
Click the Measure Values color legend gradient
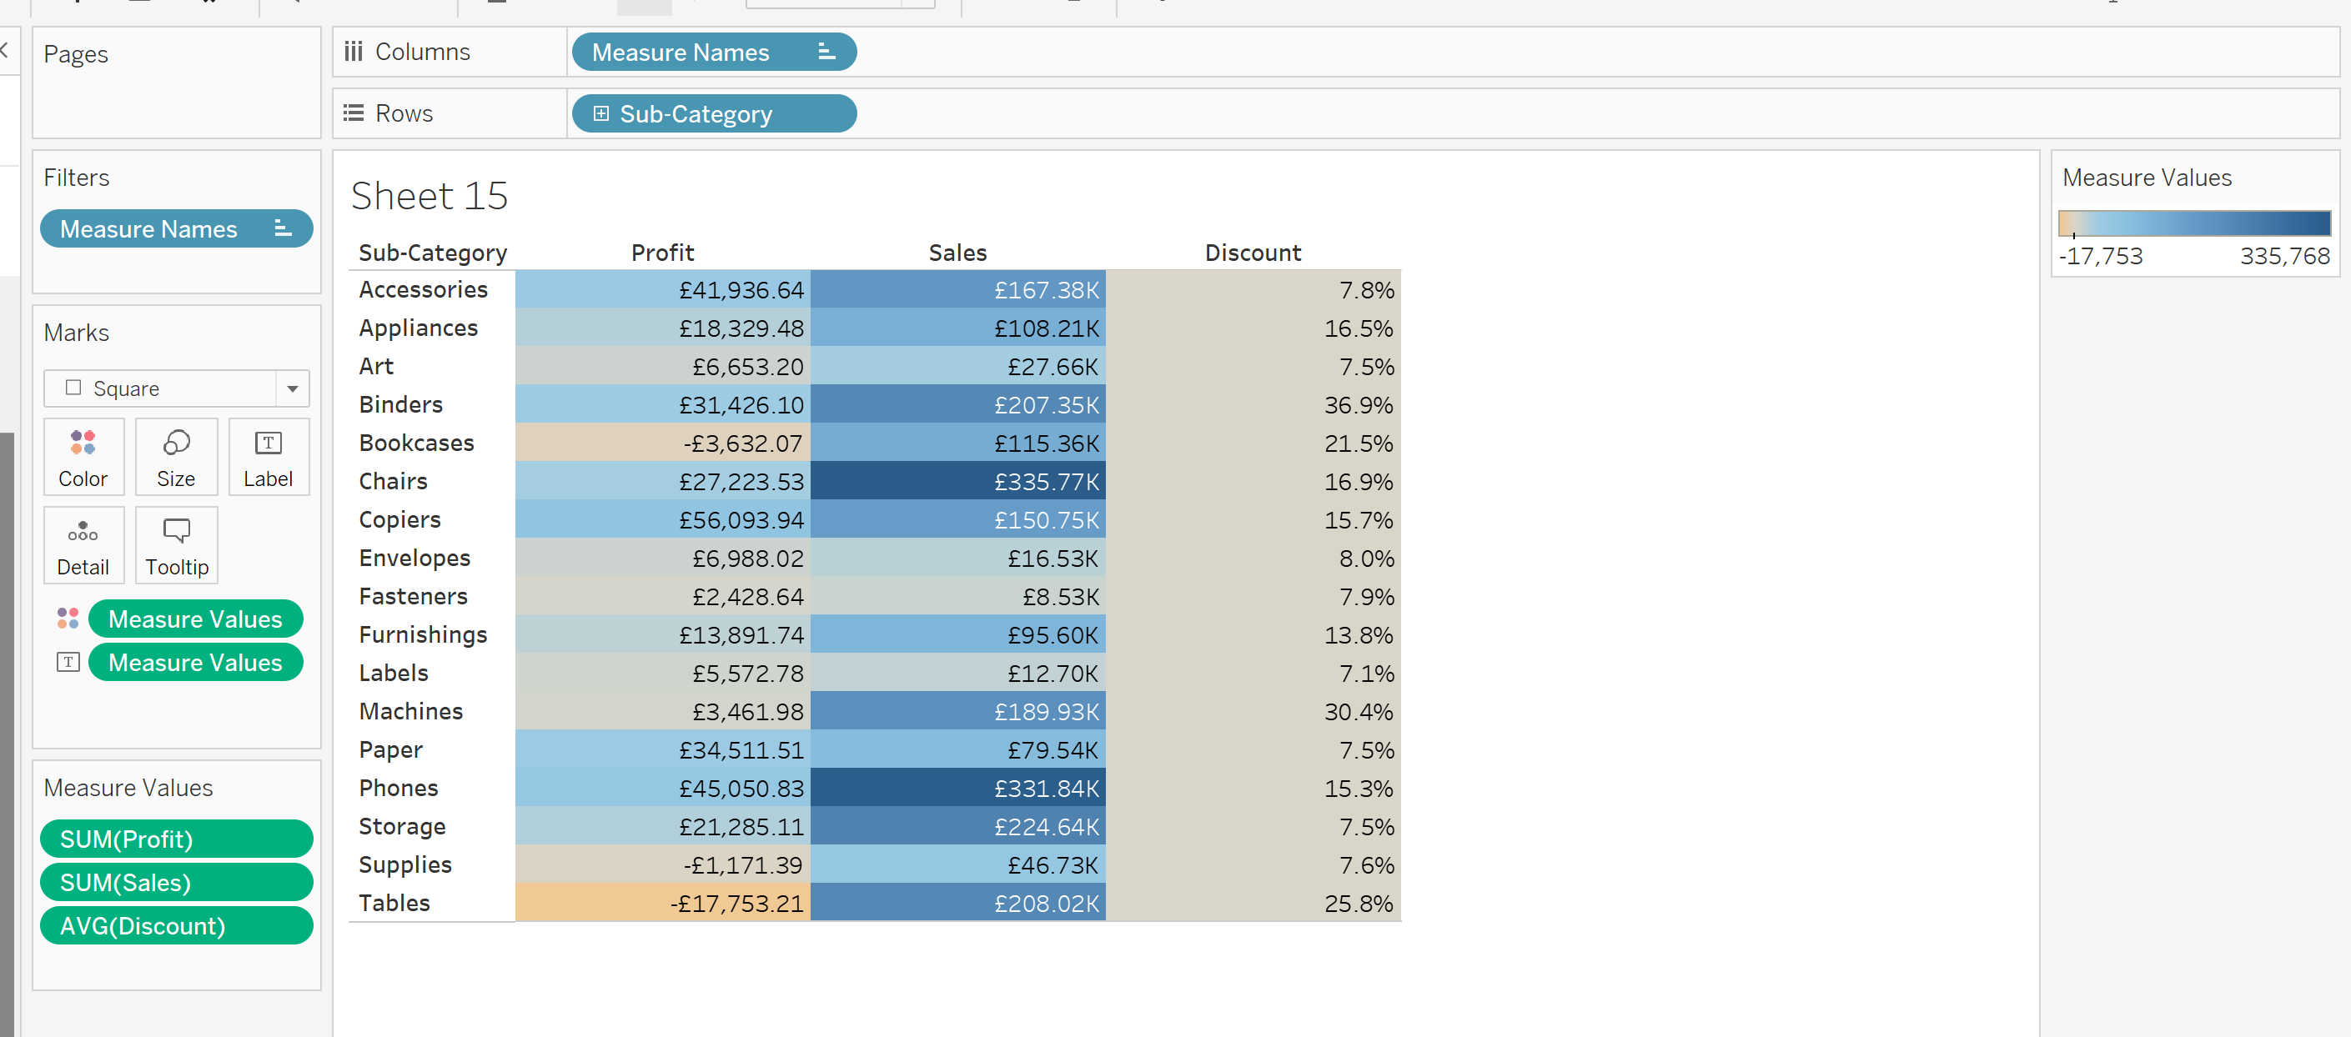coord(2193,223)
